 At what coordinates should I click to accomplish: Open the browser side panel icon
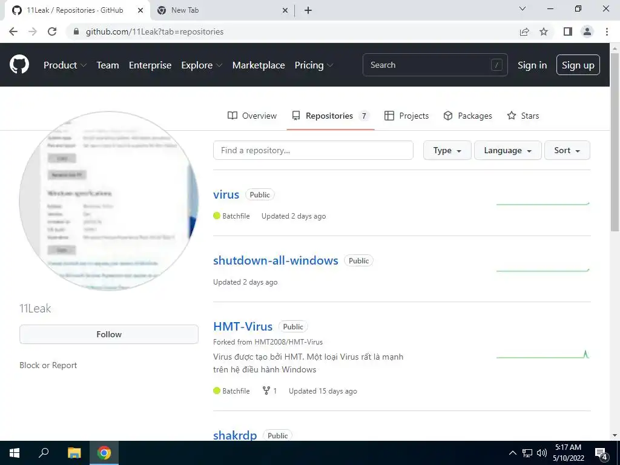pyautogui.click(x=568, y=31)
